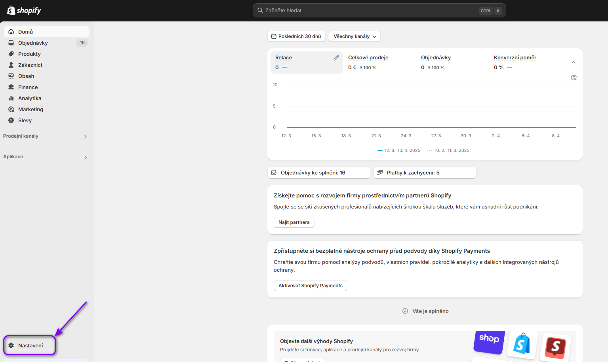This screenshot has width=608, height=362.
Task: Click the pencil edit icon on Relace card
Action: click(336, 58)
